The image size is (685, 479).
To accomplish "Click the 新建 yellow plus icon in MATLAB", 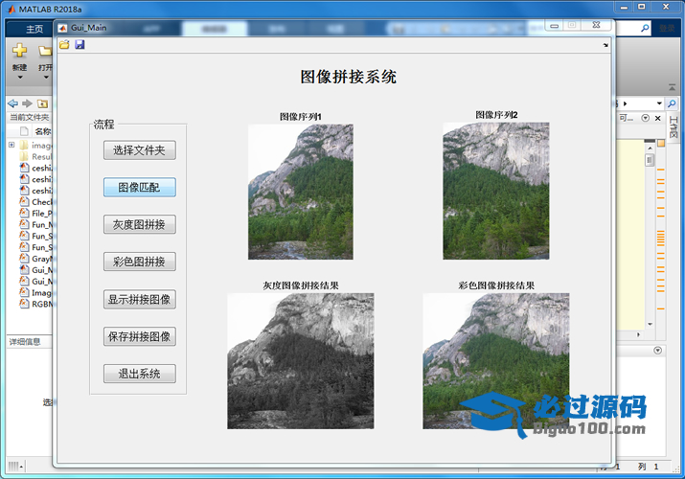I will 20,51.
